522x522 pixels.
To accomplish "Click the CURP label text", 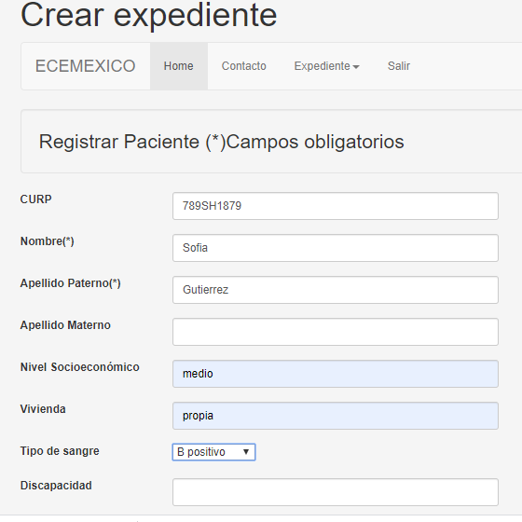I will pos(36,199).
